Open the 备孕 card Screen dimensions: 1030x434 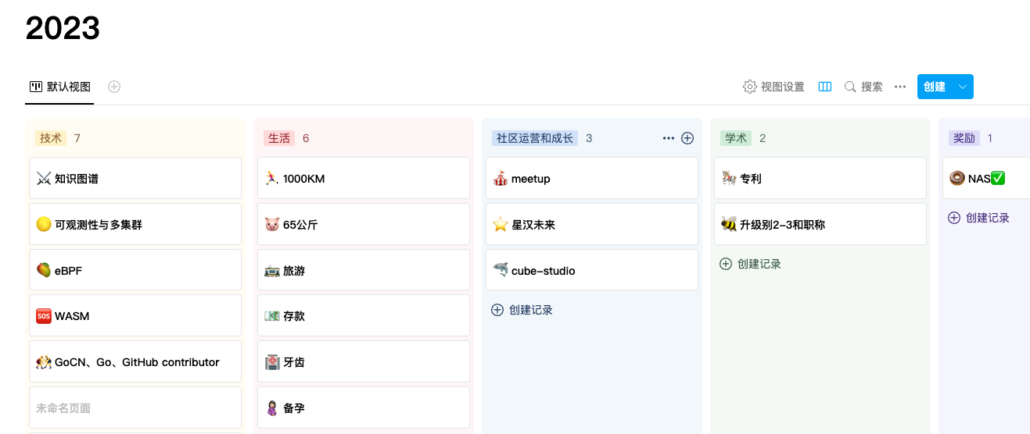point(364,407)
